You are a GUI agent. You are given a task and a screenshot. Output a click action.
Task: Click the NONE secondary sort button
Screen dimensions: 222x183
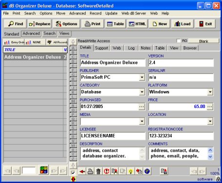click(35, 42)
